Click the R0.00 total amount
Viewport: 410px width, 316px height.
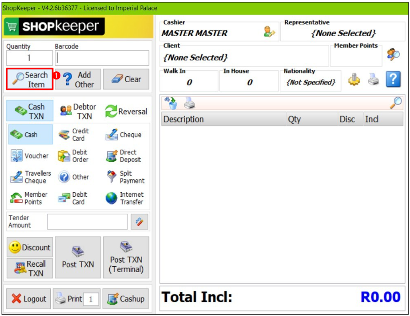point(380,297)
